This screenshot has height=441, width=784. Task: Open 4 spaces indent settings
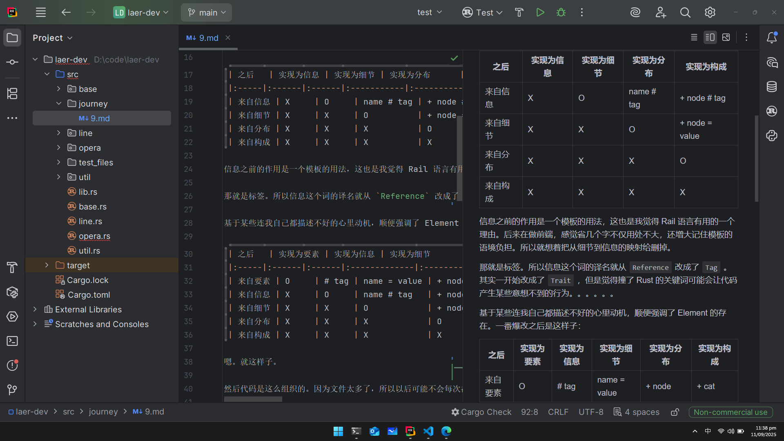tap(637, 412)
